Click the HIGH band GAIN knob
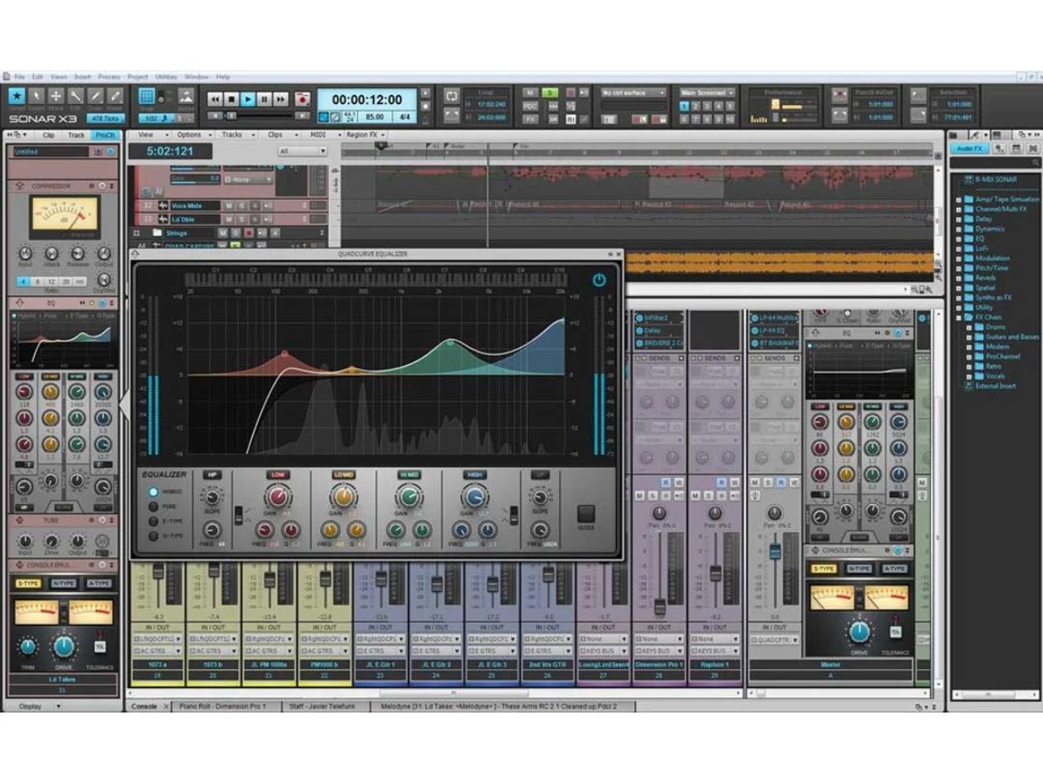 [x=474, y=497]
